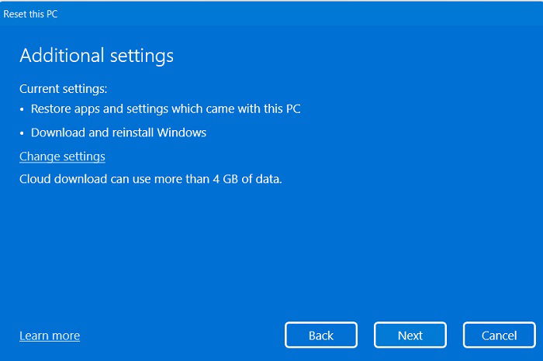Cancel the Reset this PC wizard
The image size is (543, 361).
click(499, 335)
